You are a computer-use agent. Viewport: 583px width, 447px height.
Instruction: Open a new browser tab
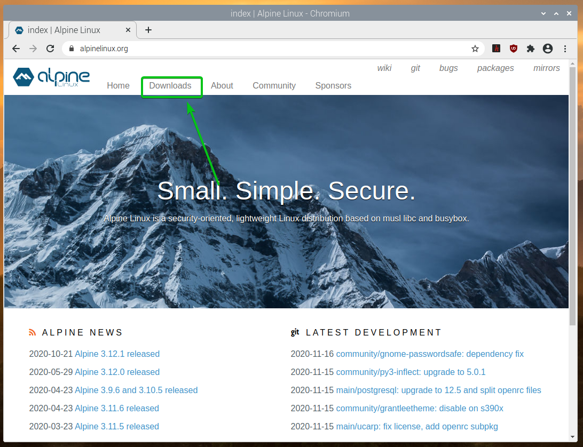(x=148, y=30)
